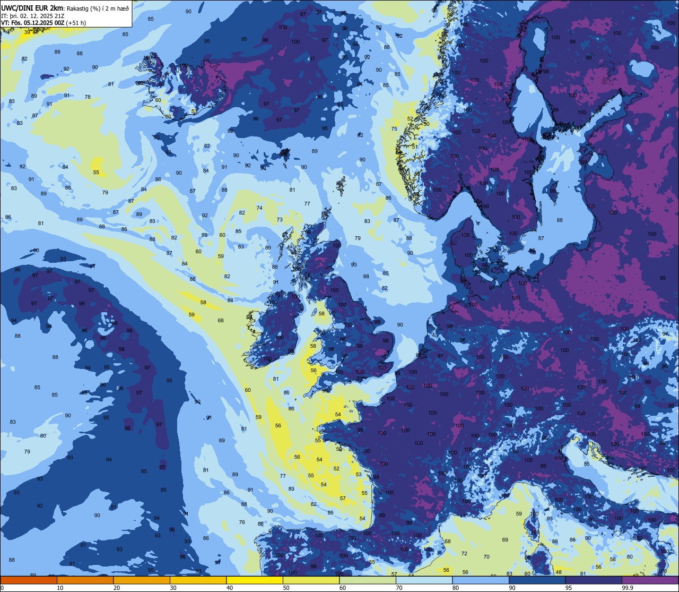Image resolution: width=679 pixels, height=592 pixels.
Task: Click the orange 20–30 legend color segment
Action: click(142, 580)
